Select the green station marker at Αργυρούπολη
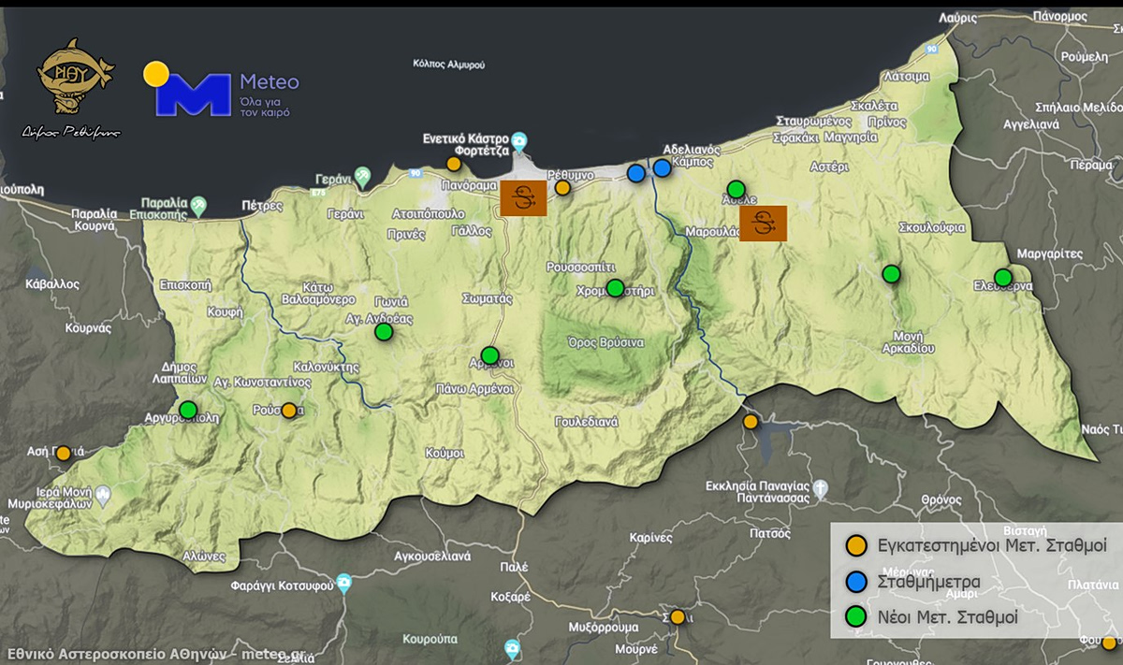 coord(188,410)
